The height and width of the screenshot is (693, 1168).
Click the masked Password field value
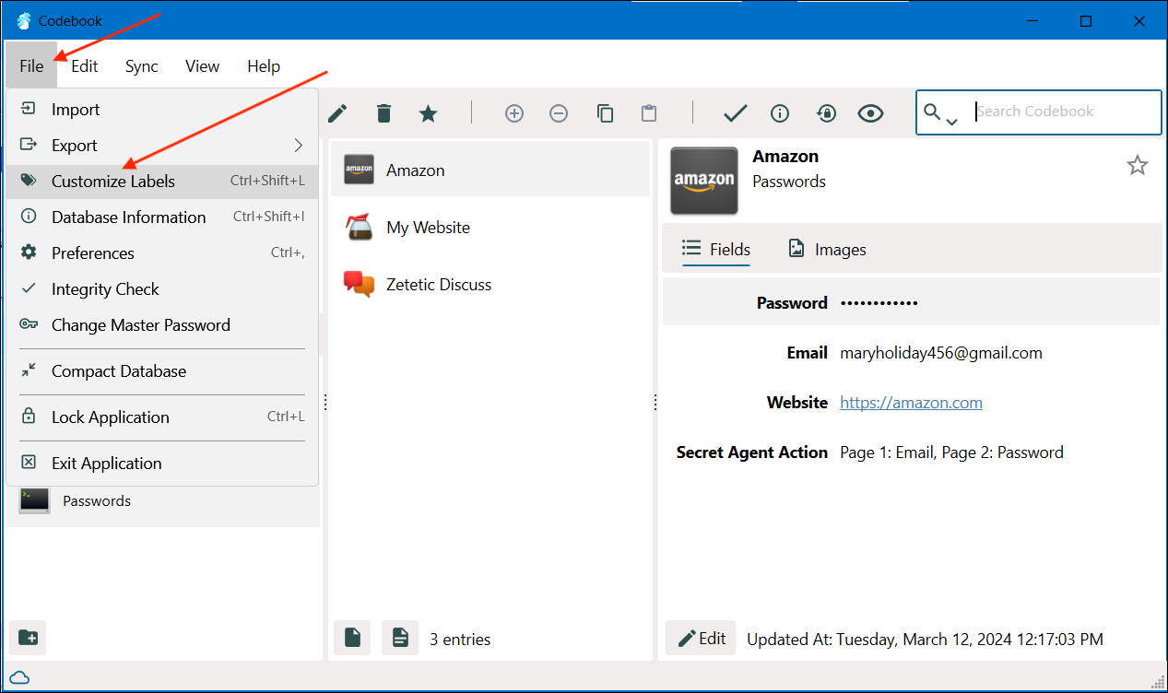[879, 303]
